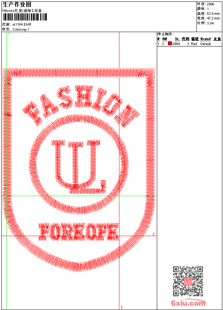Click the 代码 code column header
This screenshot has width=223, height=310.
(186, 39)
